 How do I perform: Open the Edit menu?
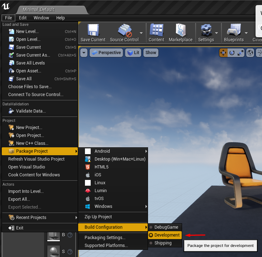click(23, 18)
